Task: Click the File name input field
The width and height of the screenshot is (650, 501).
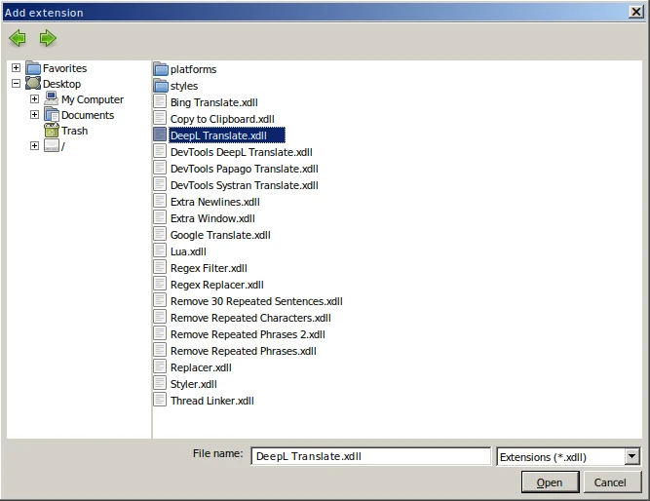Action: [370, 456]
